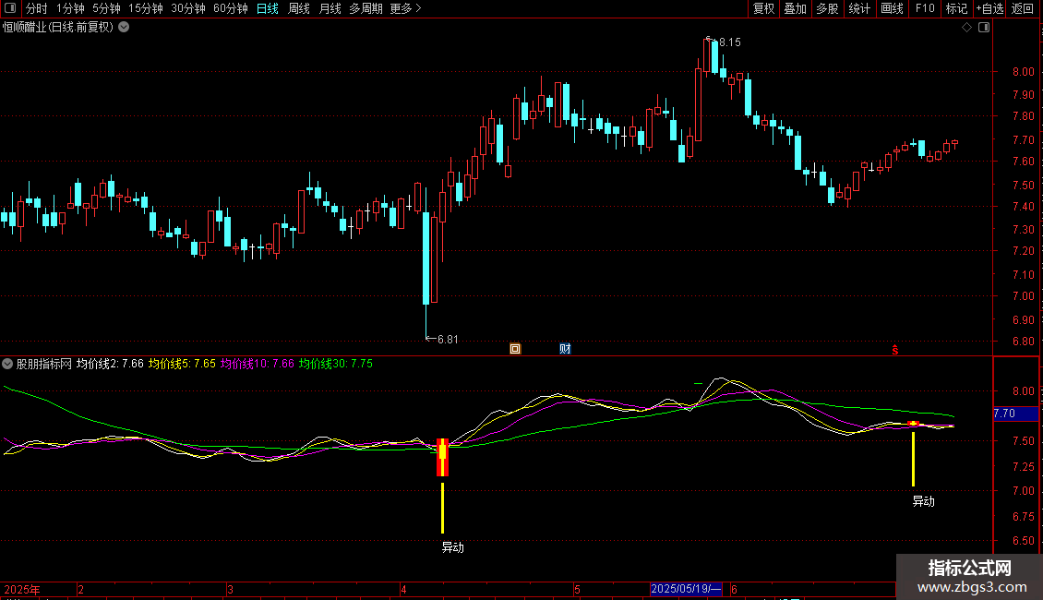This screenshot has height=600, width=1043.
Task: Select the 5分钟 period tab
Action: click(x=106, y=8)
